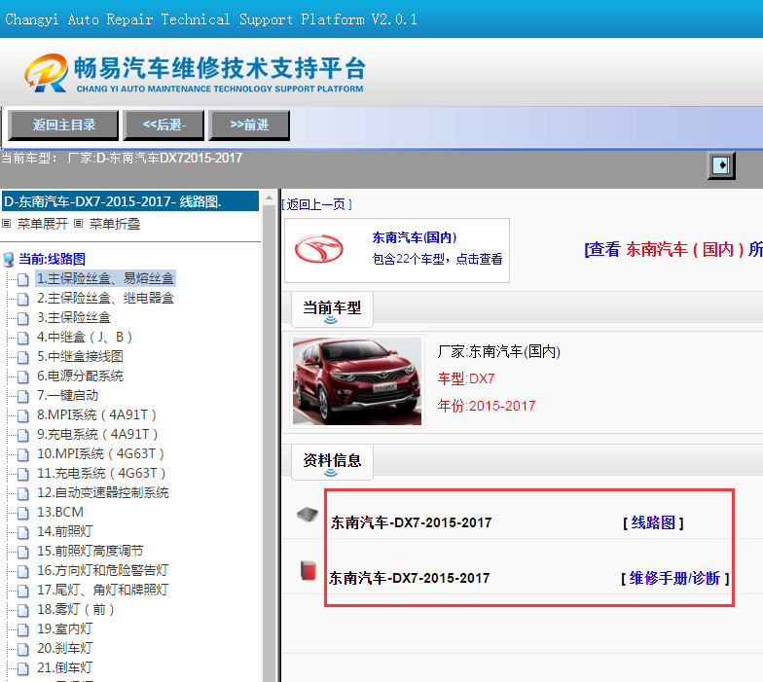This screenshot has width=763, height=682.
Task: Click page icon of 3.主保险丝盒
Action: pos(23,318)
